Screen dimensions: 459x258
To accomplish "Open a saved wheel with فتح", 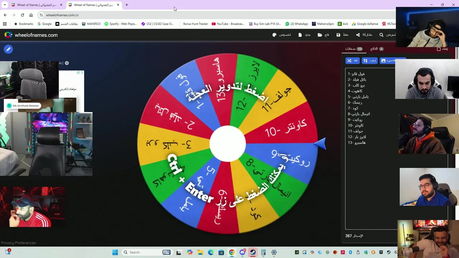I will 323,35.
